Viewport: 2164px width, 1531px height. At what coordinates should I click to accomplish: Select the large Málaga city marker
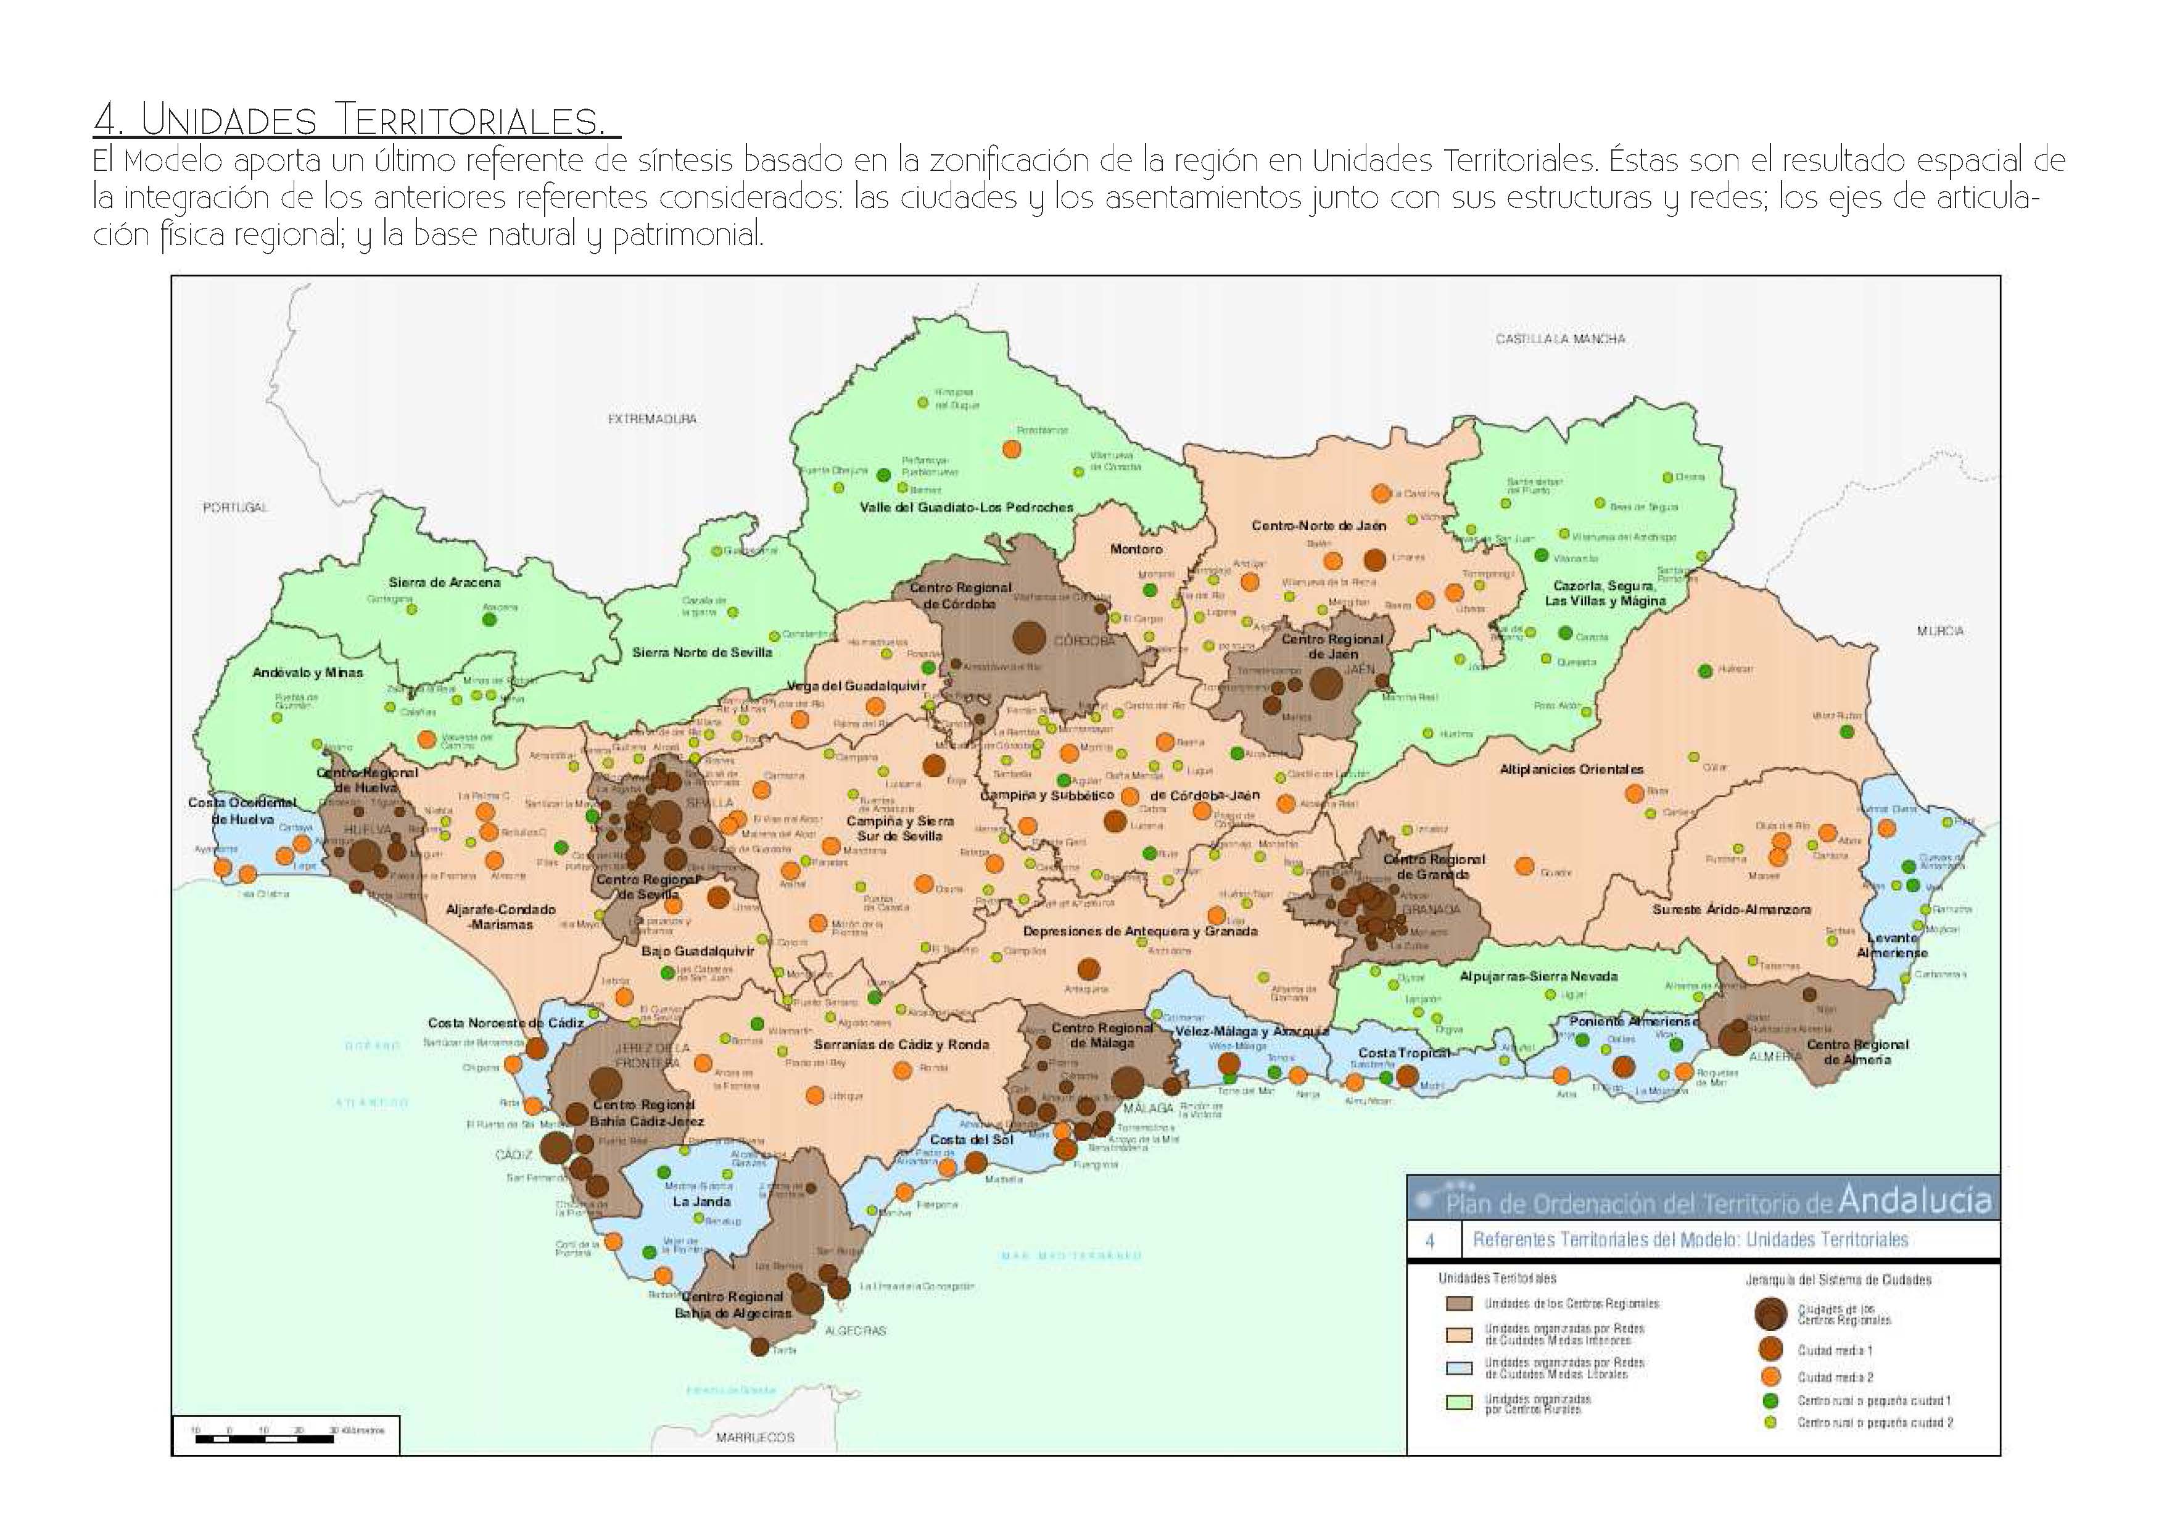[1127, 1083]
